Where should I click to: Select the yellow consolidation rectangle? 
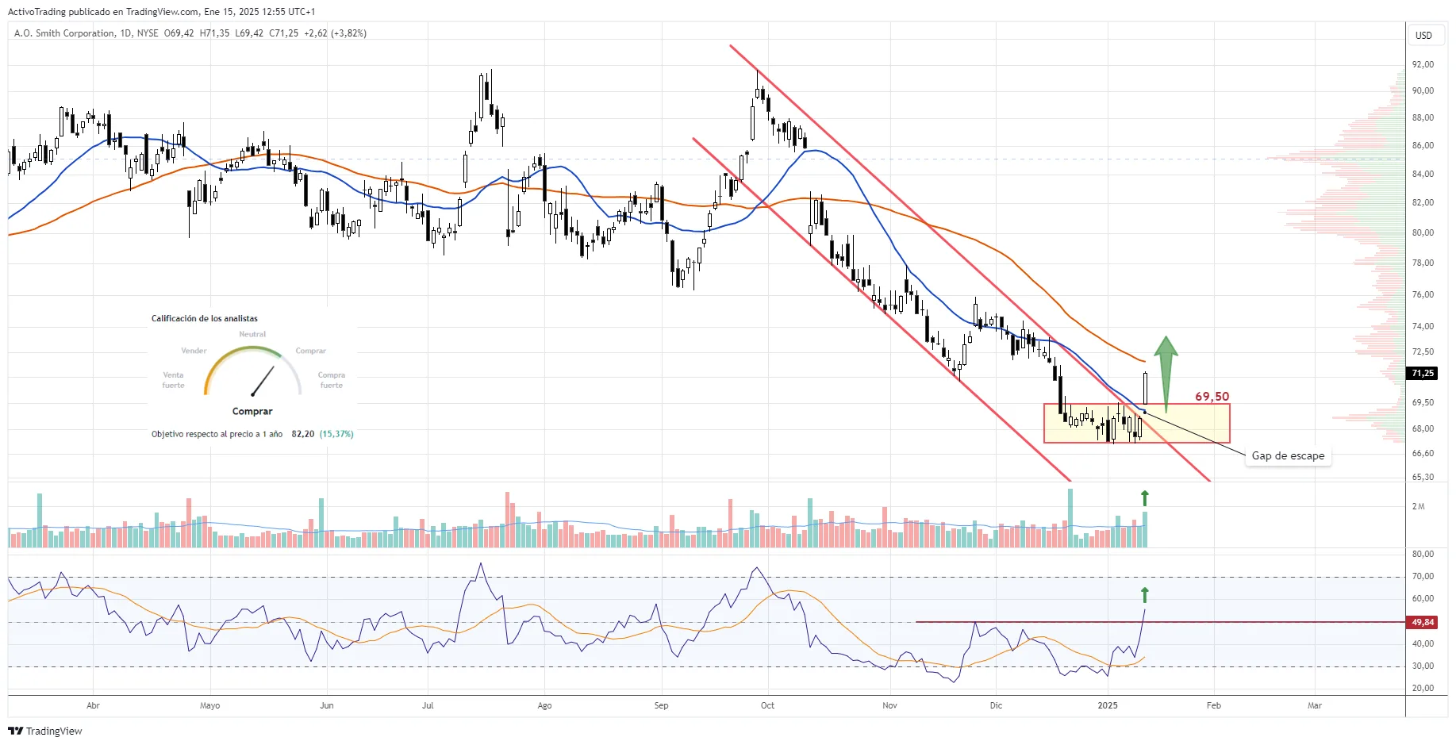pyautogui.click(x=1137, y=423)
